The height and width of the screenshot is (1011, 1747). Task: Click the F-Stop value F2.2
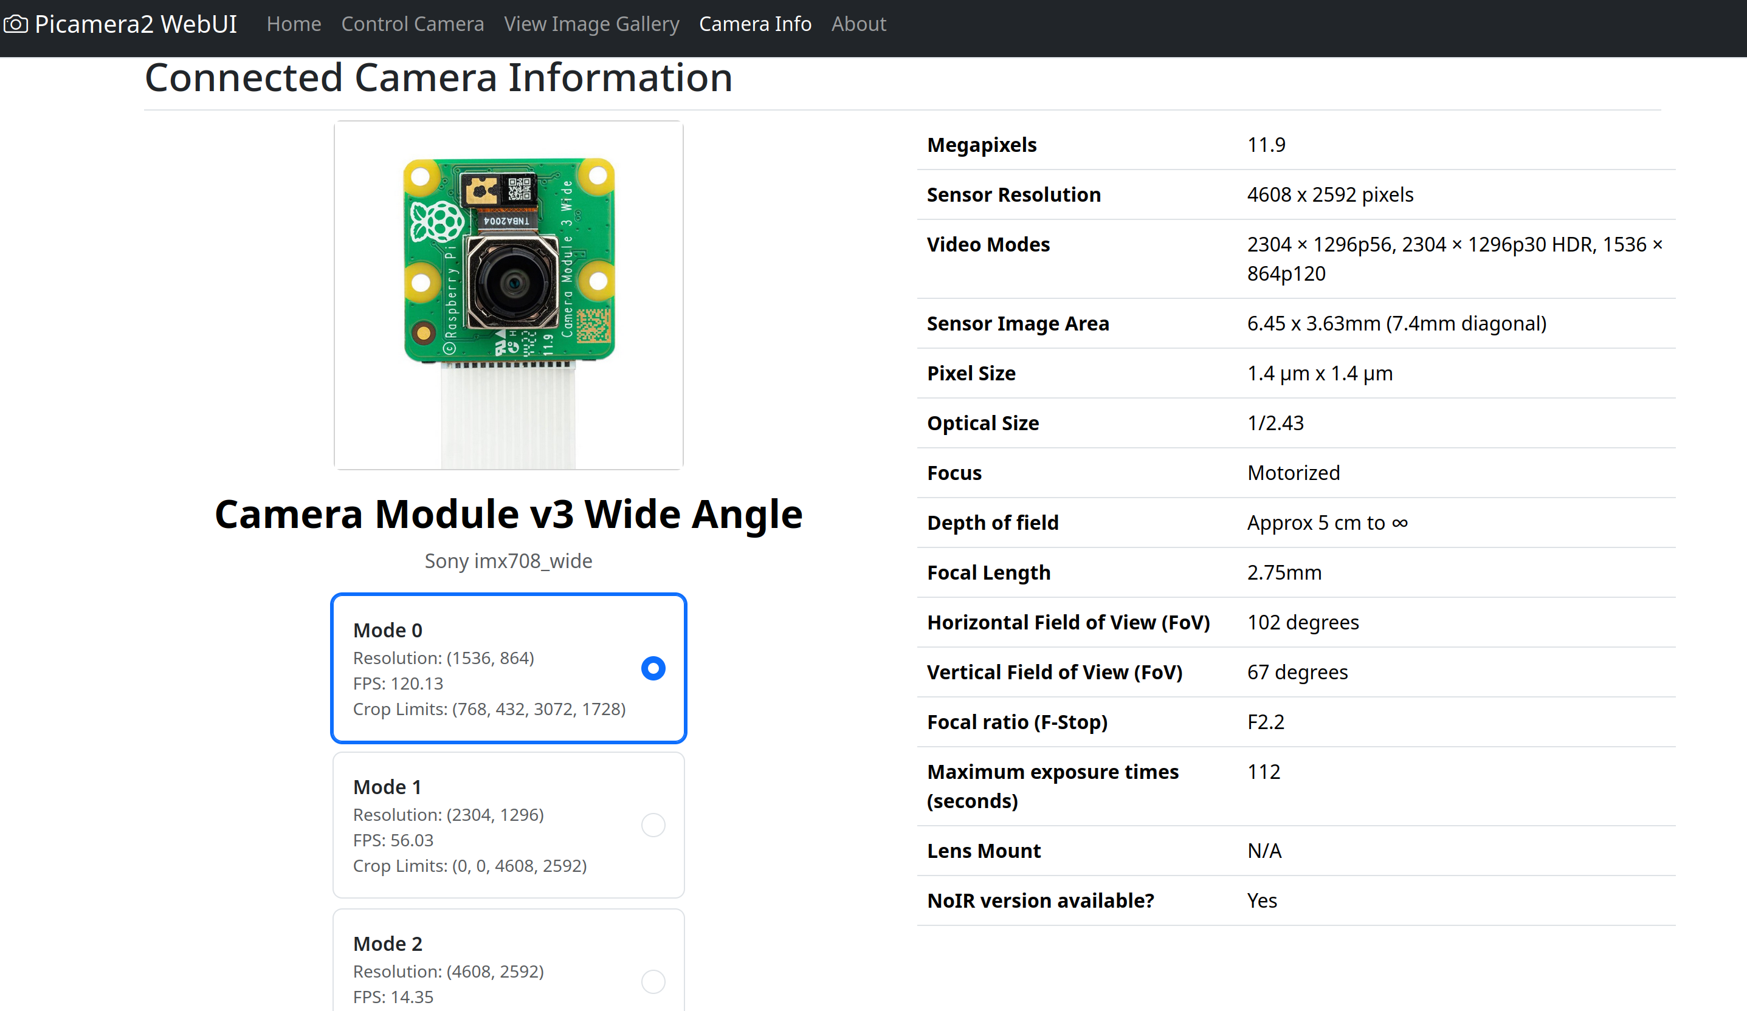(1265, 722)
